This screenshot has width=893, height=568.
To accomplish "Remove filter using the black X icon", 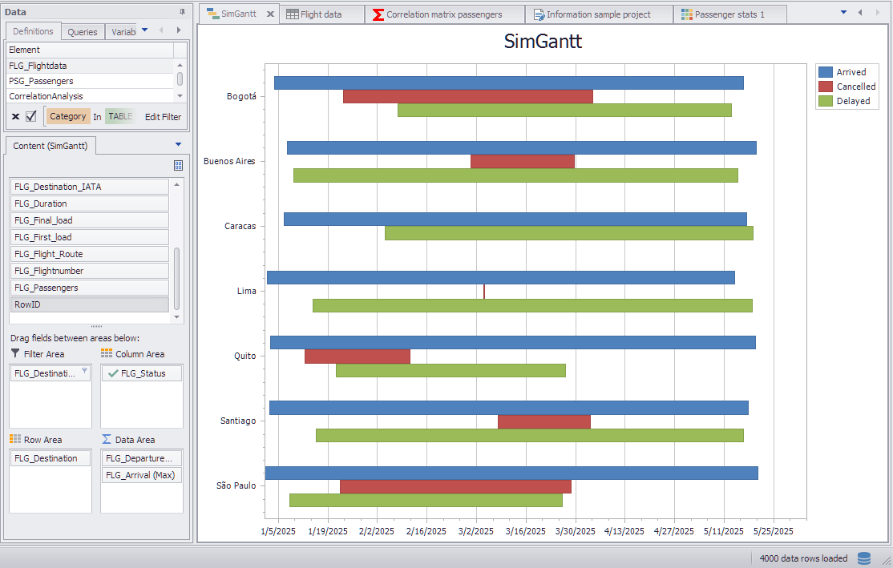I will (15, 117).
